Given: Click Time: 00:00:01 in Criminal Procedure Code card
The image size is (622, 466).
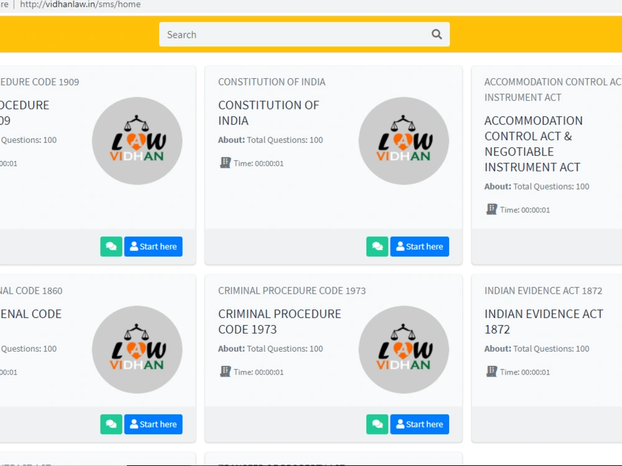Looking at the screenshot, I should pyautogui.click(x=259, y=372).
